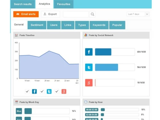Open the Search results tab
Screen dimensions: 160x120
[x=23, y=4]
